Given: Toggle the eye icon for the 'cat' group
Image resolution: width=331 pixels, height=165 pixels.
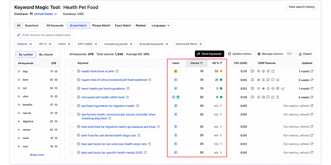Looking at the screenshot, I should tap(56, 88).
